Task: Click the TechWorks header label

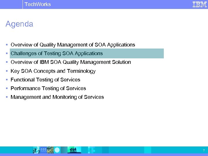Action: (x=38, y=4)
